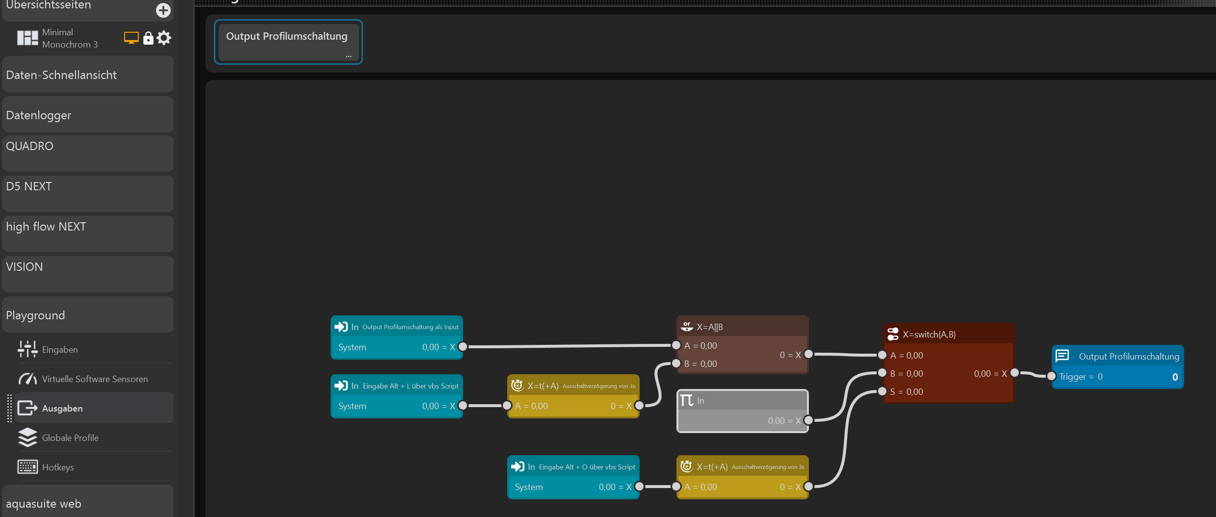Click the X=switch{A,B} node icon

point(893,335)
